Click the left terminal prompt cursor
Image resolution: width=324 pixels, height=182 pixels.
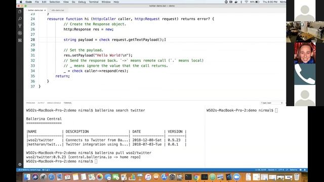pos(96,161)
